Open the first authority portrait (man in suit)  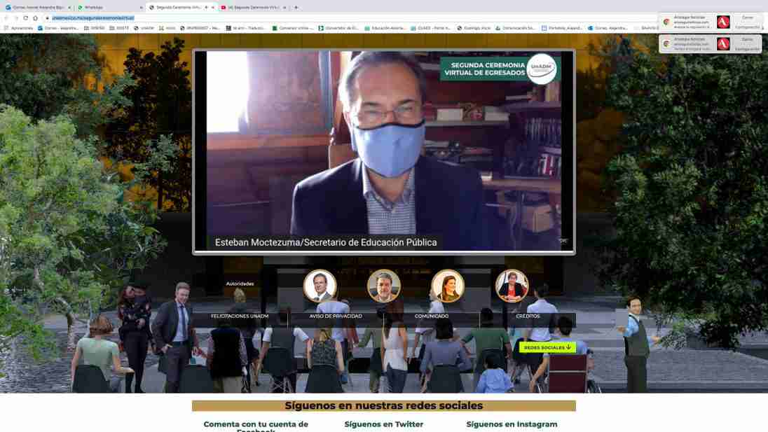pos(320,285)
